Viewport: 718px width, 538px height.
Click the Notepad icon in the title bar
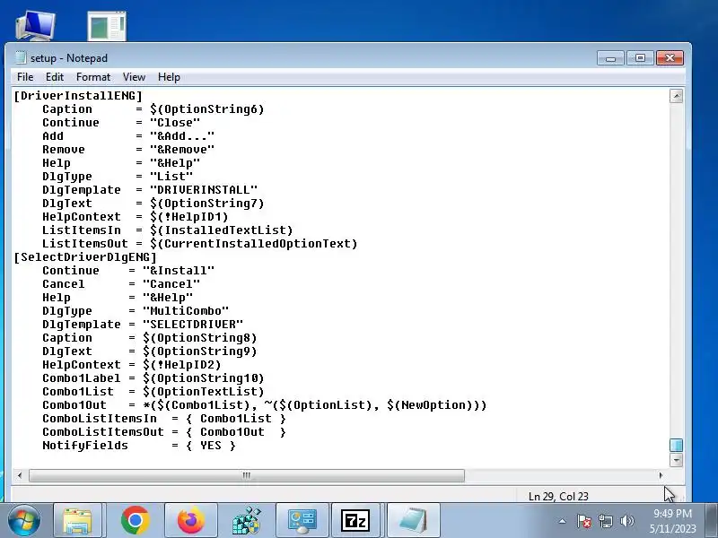21,57
